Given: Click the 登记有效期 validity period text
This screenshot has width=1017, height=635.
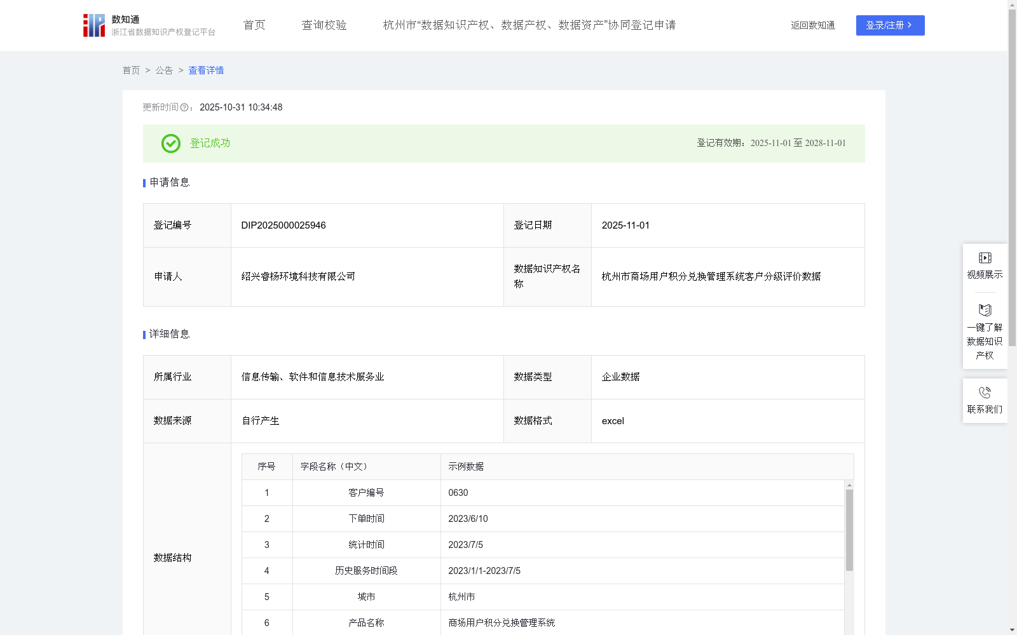Looking at the screenshot, I should (x=771, y=144).
